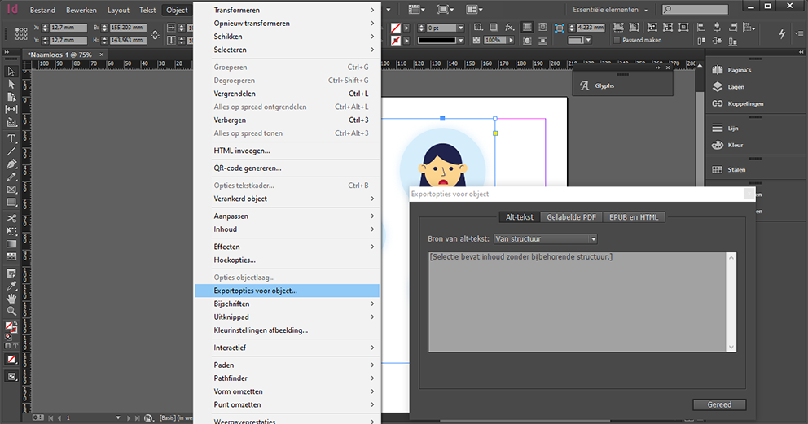This screenshot has height=424, width=808.
Task: Open the Stalen swatches panel
Action: point(736,170)
